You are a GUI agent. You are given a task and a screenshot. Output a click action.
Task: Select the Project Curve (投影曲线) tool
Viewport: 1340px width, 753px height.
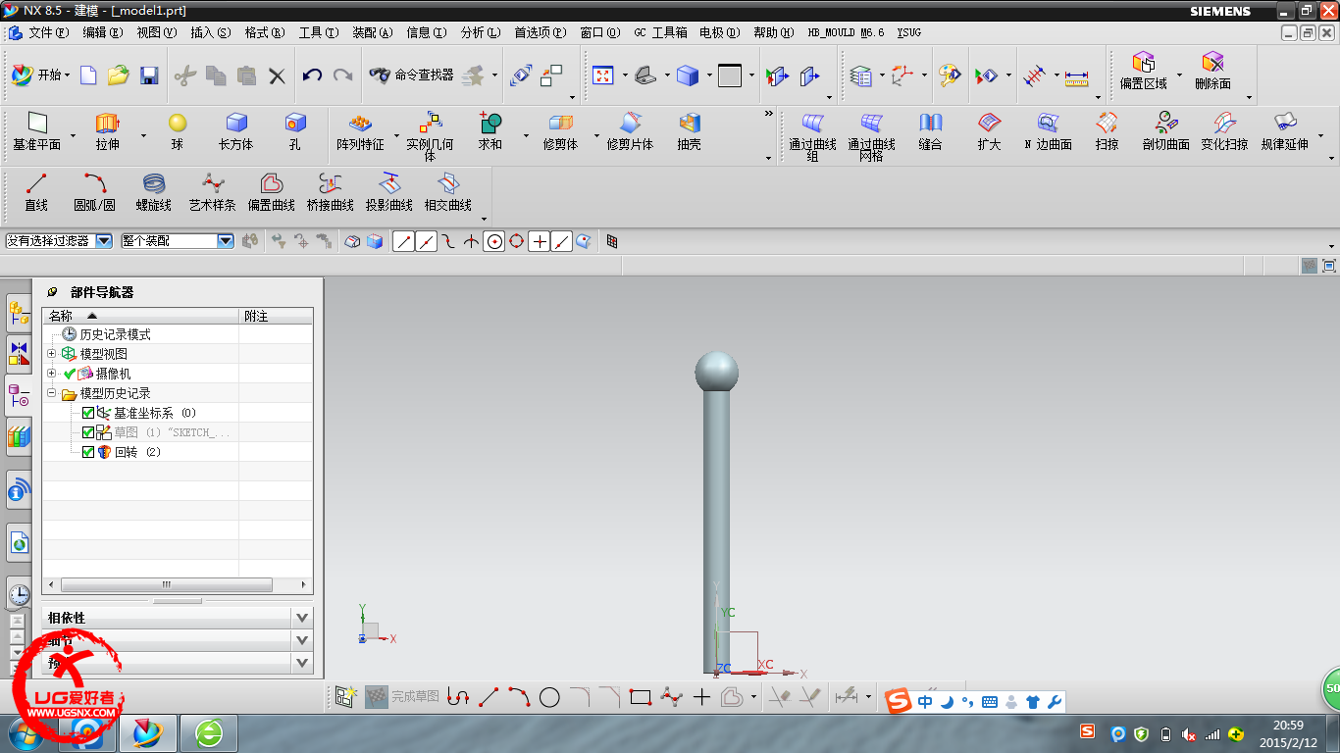(x=389, y=193)
